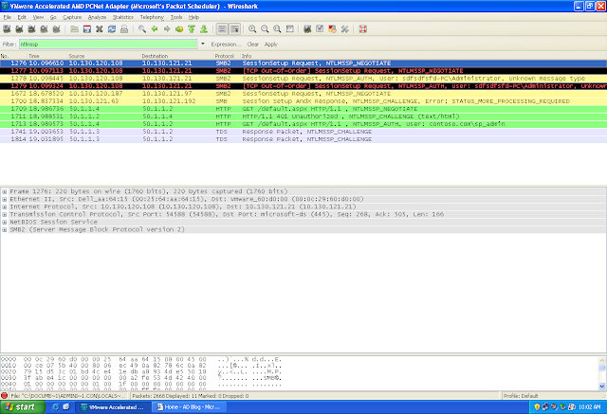Sort packets by Protocol column header
This screenshot has width=607, height=414.
pyautogui.click(x=227, y=56)
